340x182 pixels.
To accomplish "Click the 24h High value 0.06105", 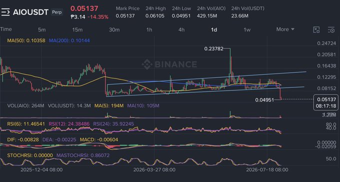I will click(155, 16).
